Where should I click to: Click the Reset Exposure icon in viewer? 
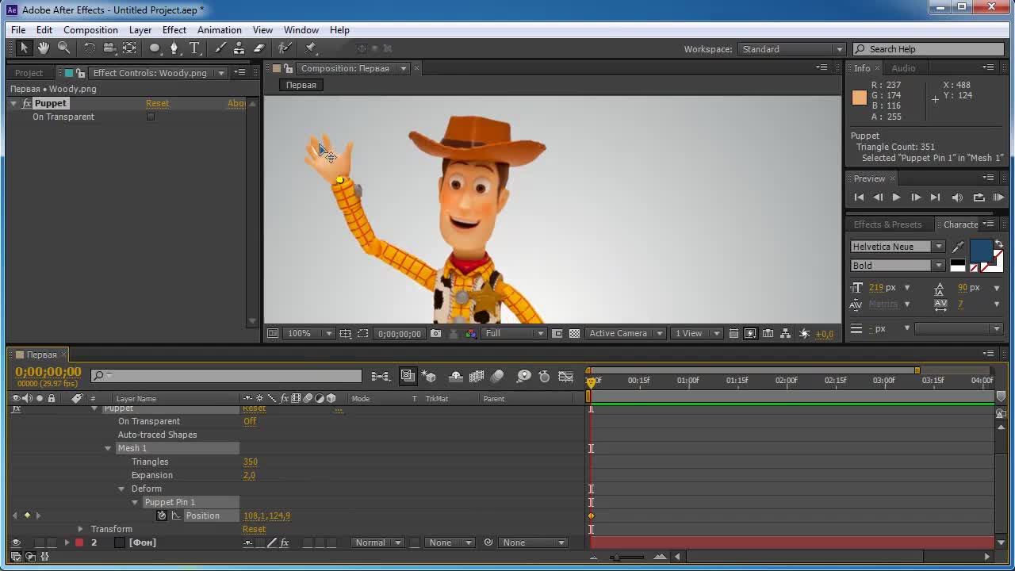tap(805, 334)
